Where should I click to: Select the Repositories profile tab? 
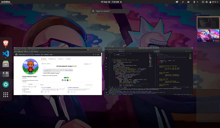coord(52,59)
